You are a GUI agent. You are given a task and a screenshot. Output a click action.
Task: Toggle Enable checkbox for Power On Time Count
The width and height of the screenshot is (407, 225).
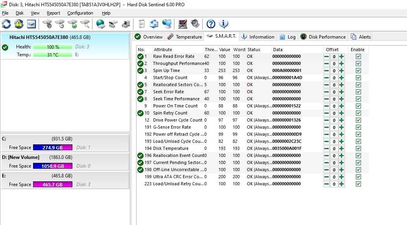point(358,106)
